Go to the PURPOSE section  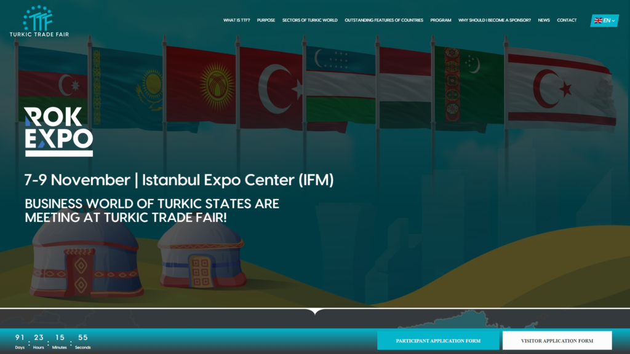pos(266,20)
